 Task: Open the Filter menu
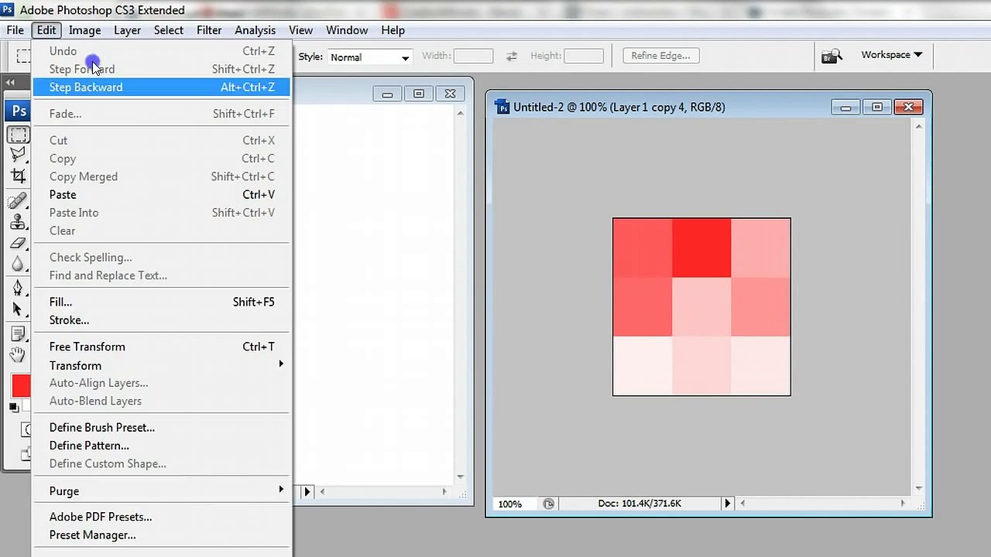click(209, 30)
